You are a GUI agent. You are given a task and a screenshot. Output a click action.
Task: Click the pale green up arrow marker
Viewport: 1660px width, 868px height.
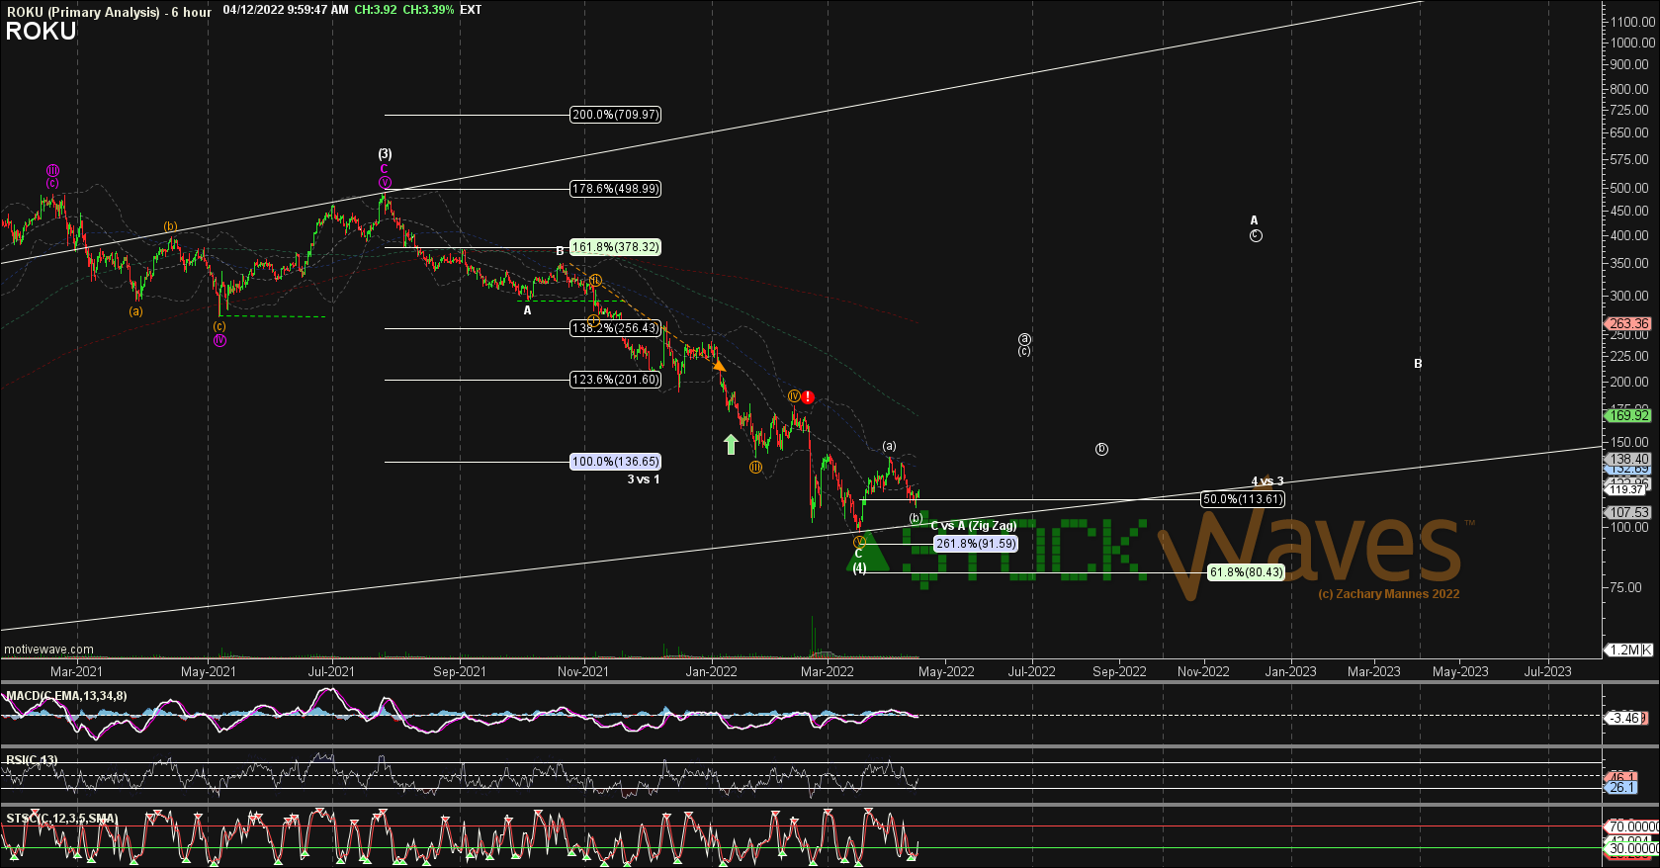tap(731, 444)
